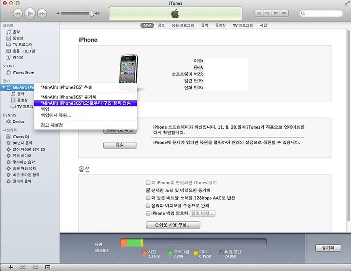
Task: Enable iPhone 백업 암호화 checkbox
Action: point(148,213)
